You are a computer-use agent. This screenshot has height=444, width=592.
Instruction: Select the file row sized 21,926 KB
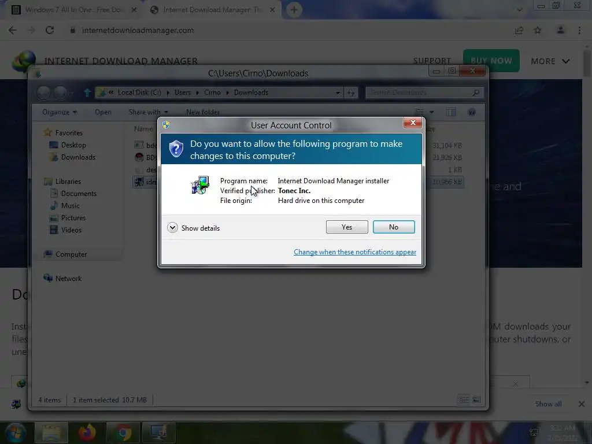point(298,157)
